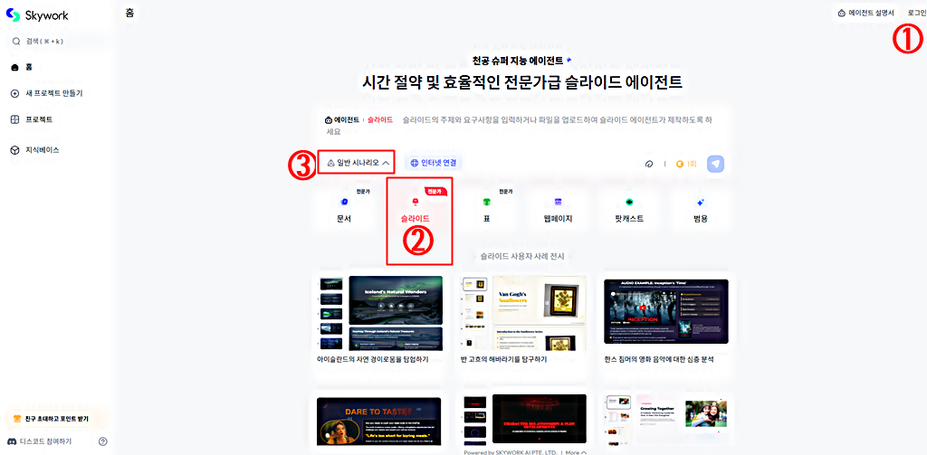Open the Iceland's Natural Wonders case thumbnail
Viewport: 927px width, 455px height.
(381, 313)
